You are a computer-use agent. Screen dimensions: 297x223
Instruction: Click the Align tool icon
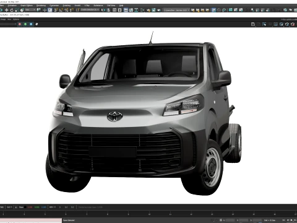tap(108, 10)
